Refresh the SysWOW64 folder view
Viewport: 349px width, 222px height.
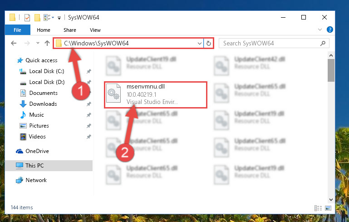(209, 44)
